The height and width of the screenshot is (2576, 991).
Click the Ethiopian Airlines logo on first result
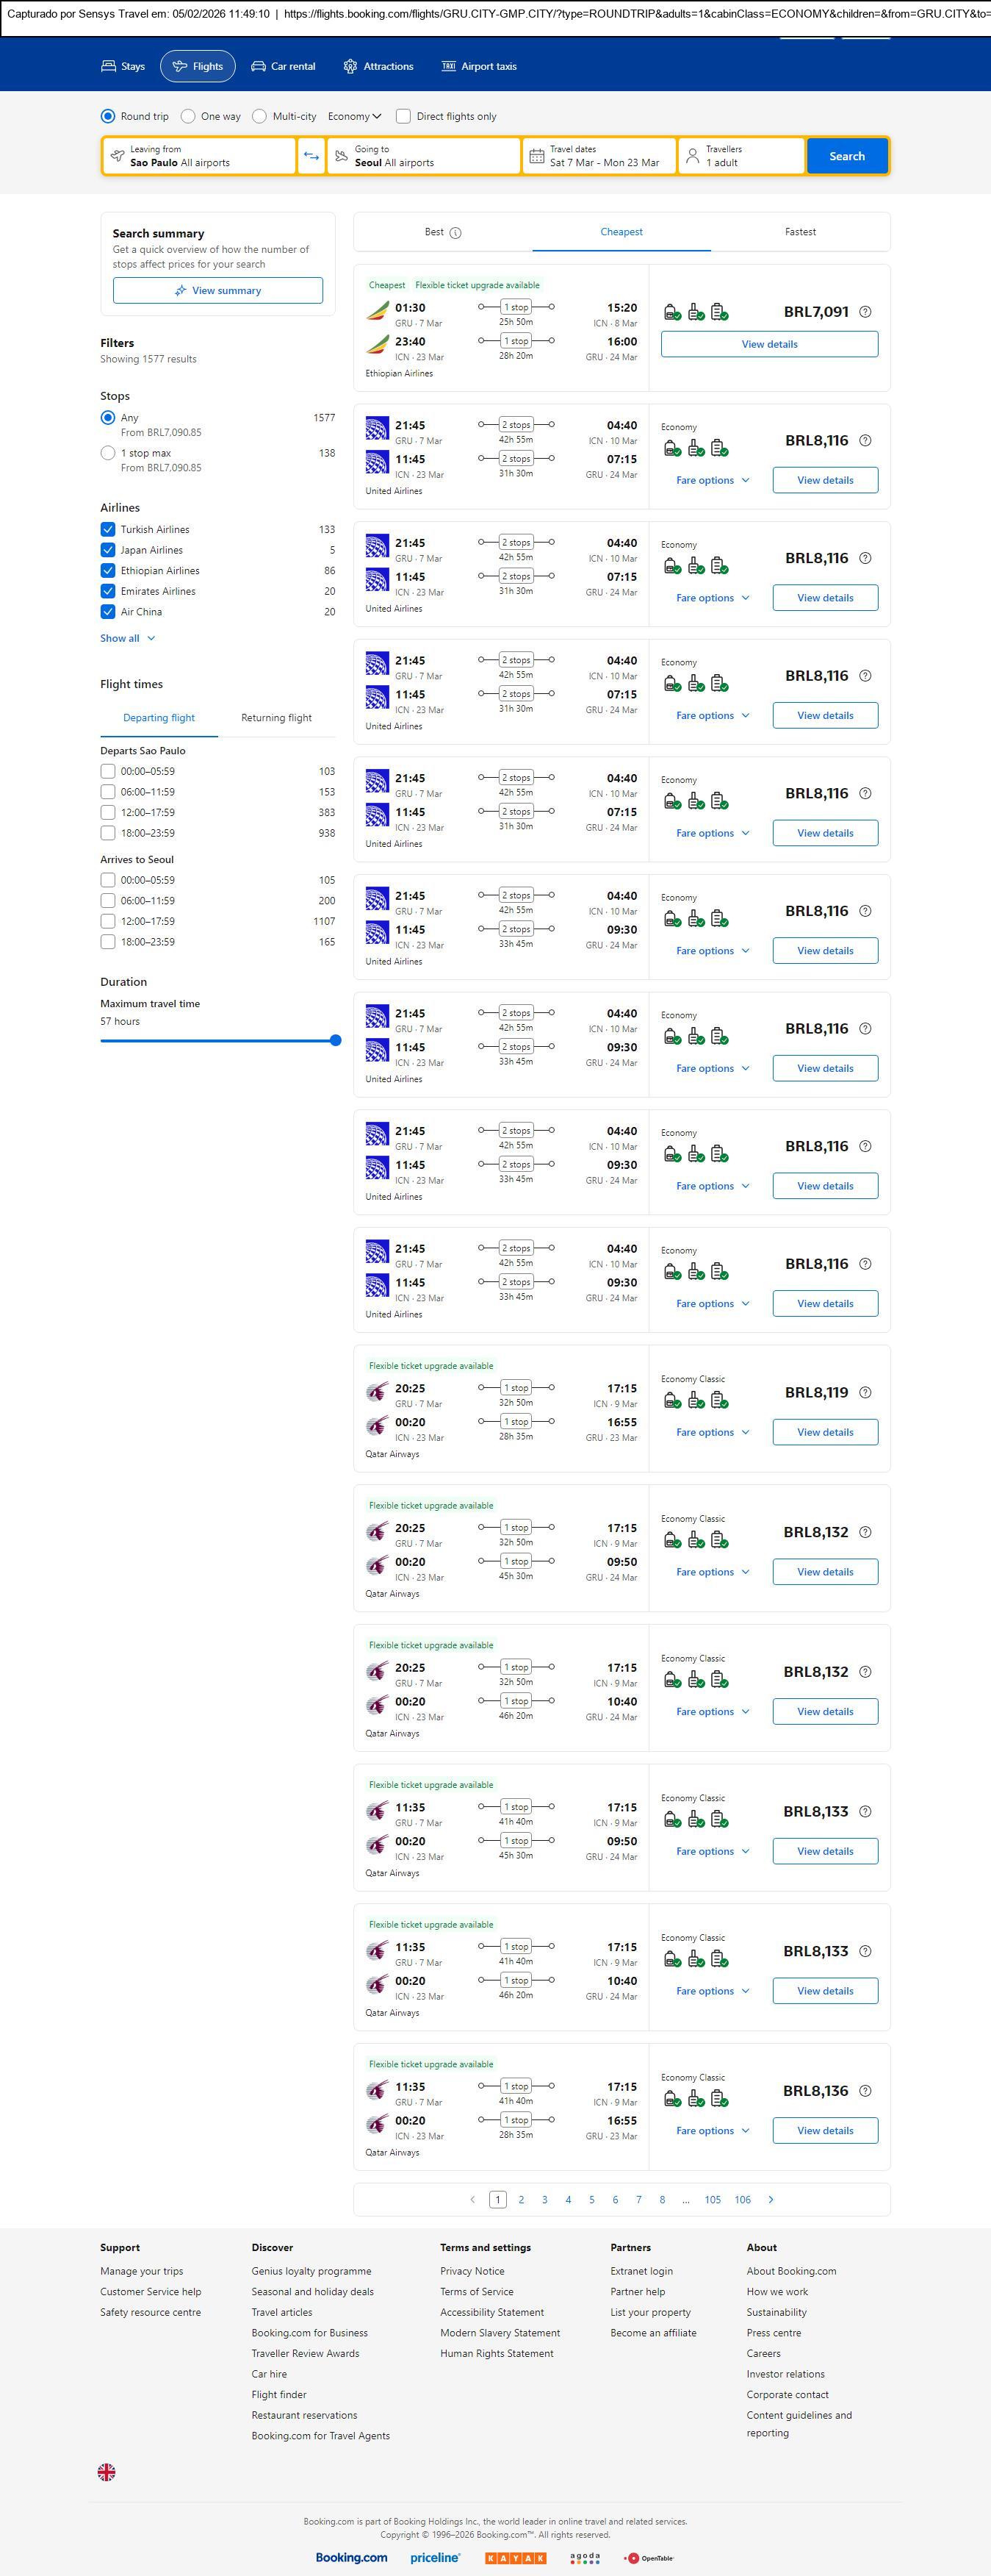coord(377,312)
